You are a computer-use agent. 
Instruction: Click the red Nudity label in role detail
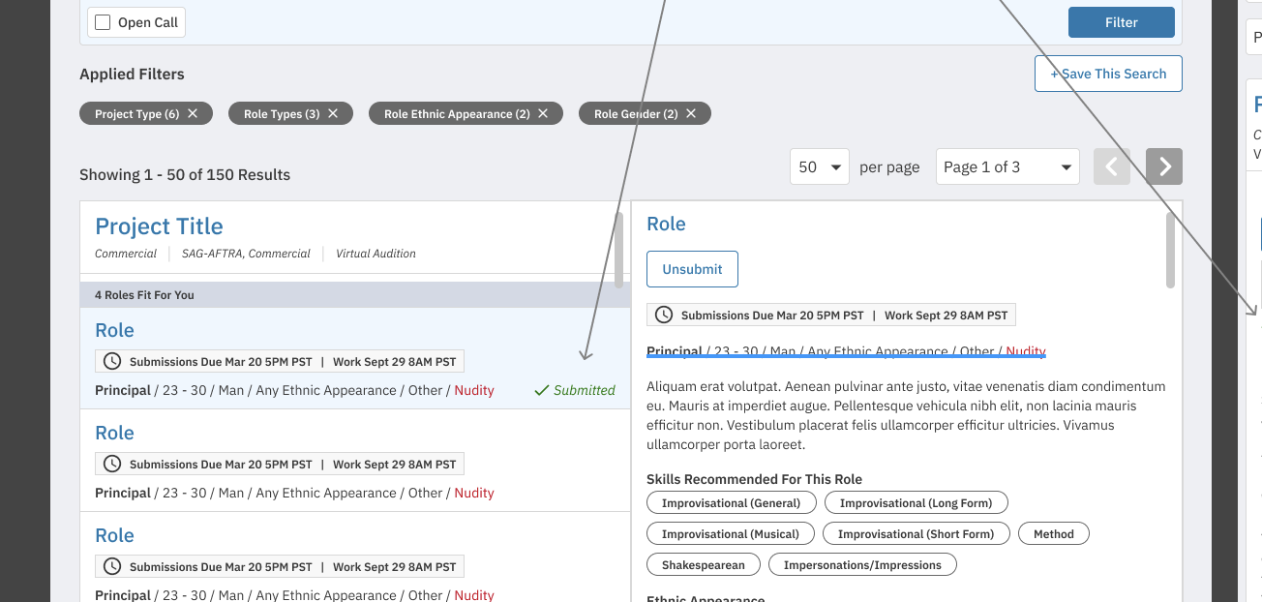[x=1026, y=351]
